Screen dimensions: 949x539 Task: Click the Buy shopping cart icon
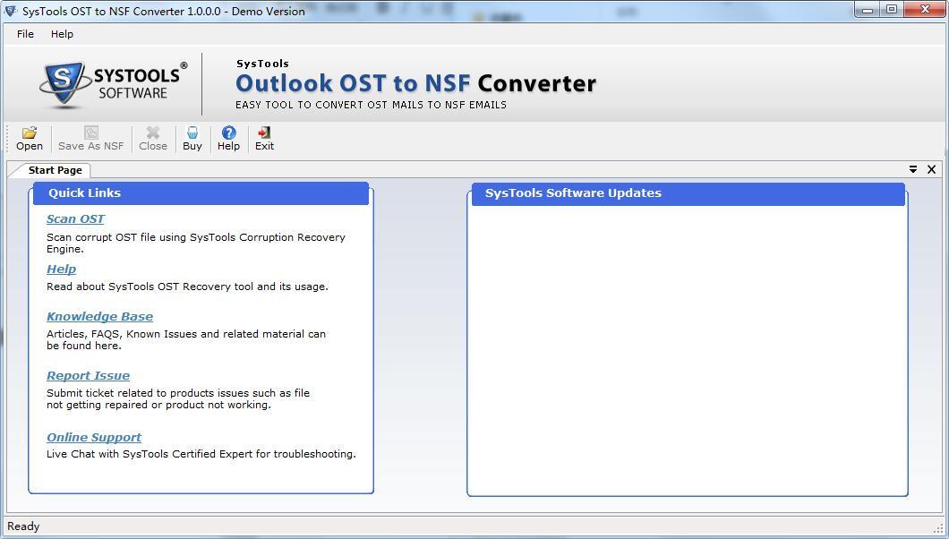coord(192,133)
